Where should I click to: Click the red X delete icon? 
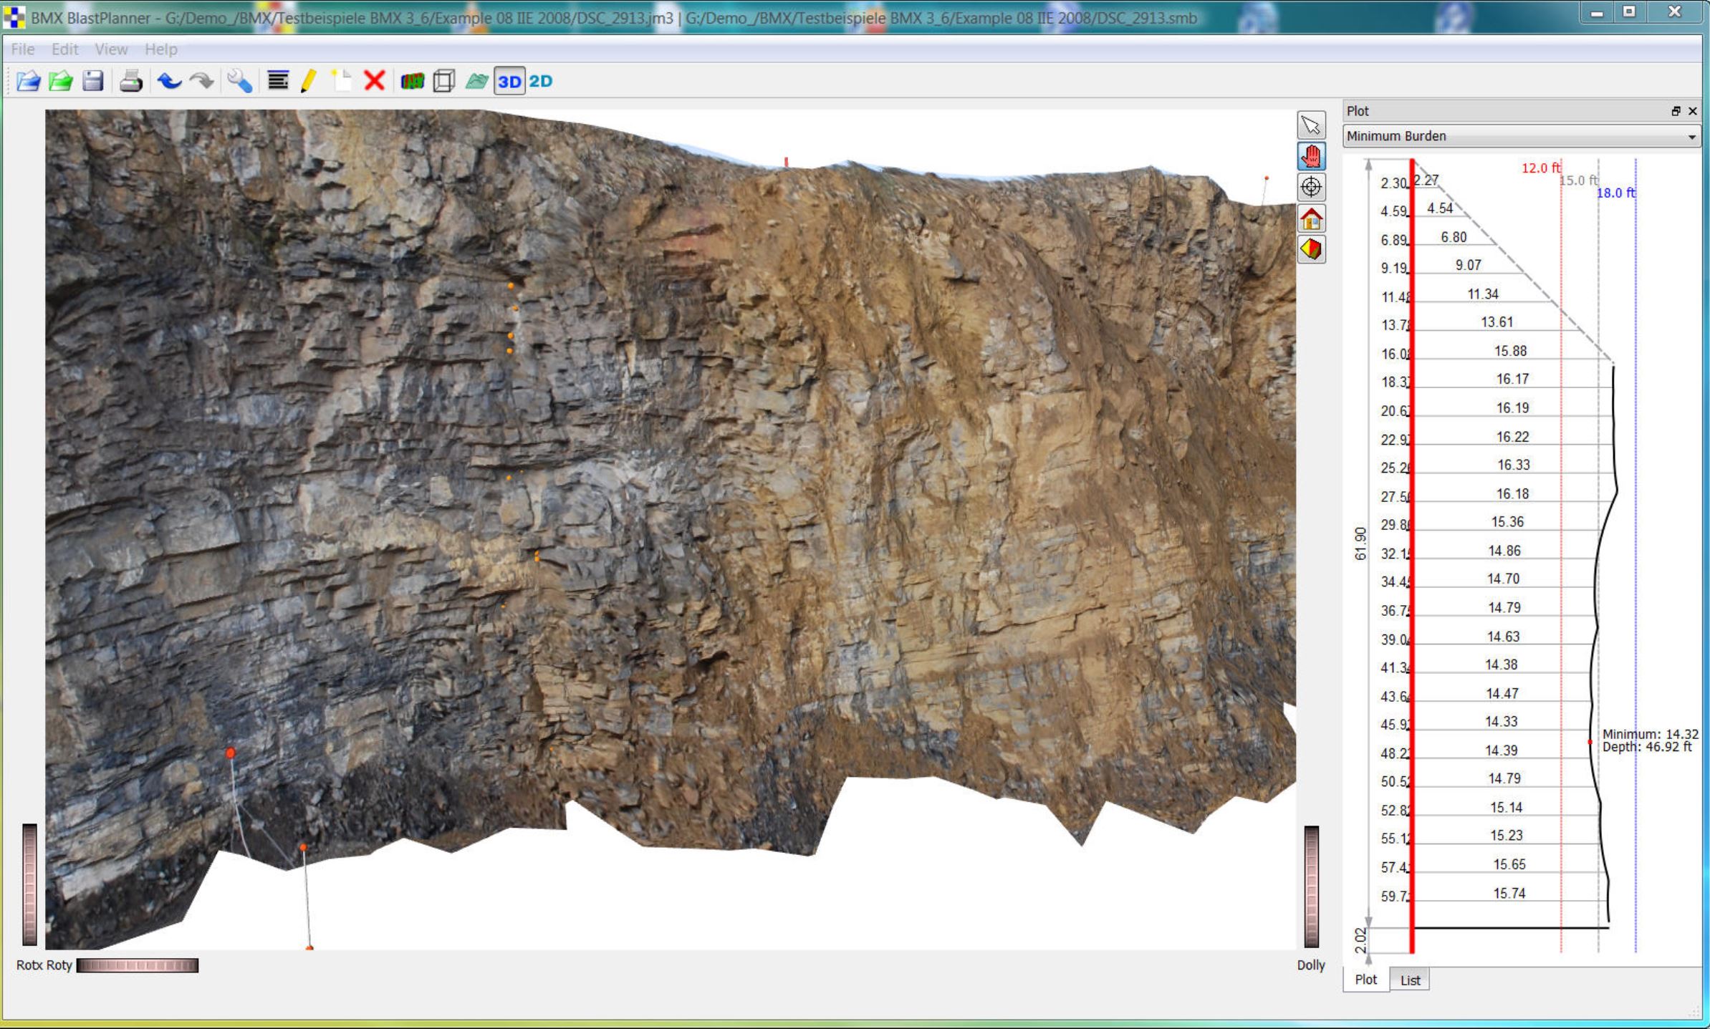pyautogui.click(x=374, y=81)
